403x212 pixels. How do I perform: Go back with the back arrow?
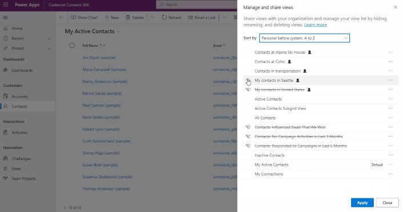tap(62, 18)
